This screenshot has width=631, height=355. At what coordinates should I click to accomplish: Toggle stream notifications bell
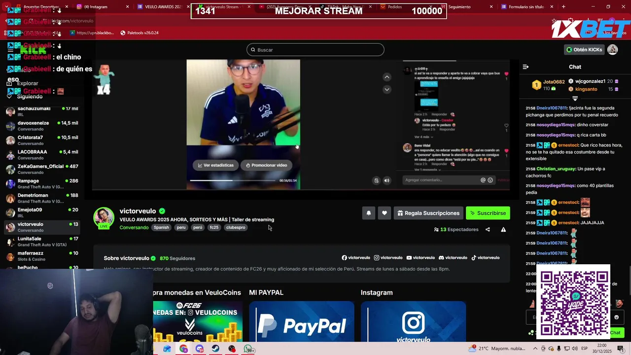pyautogui.click(x=369, y=213)
